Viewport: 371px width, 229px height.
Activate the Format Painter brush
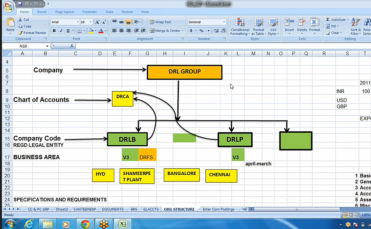coord(32,33)
